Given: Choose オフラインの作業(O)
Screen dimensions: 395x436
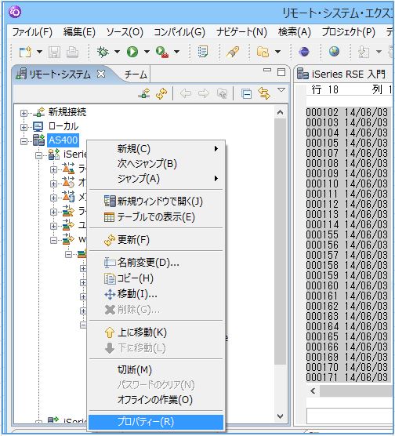Looking at the screenshot, I should click(156, 400).
